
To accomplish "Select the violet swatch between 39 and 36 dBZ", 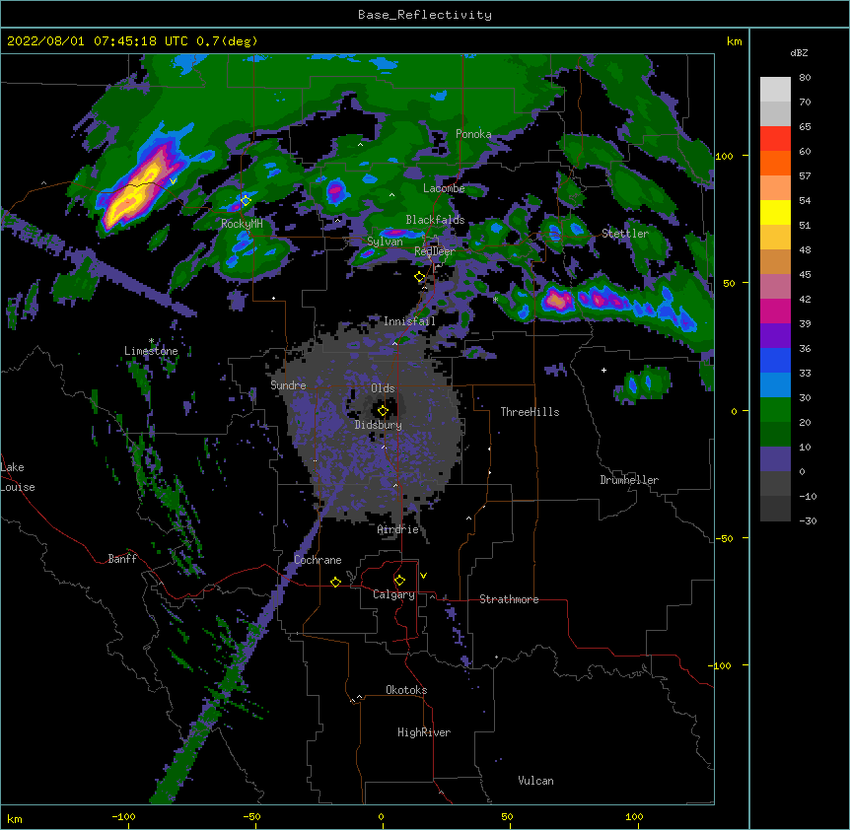I will click(775, 336).
